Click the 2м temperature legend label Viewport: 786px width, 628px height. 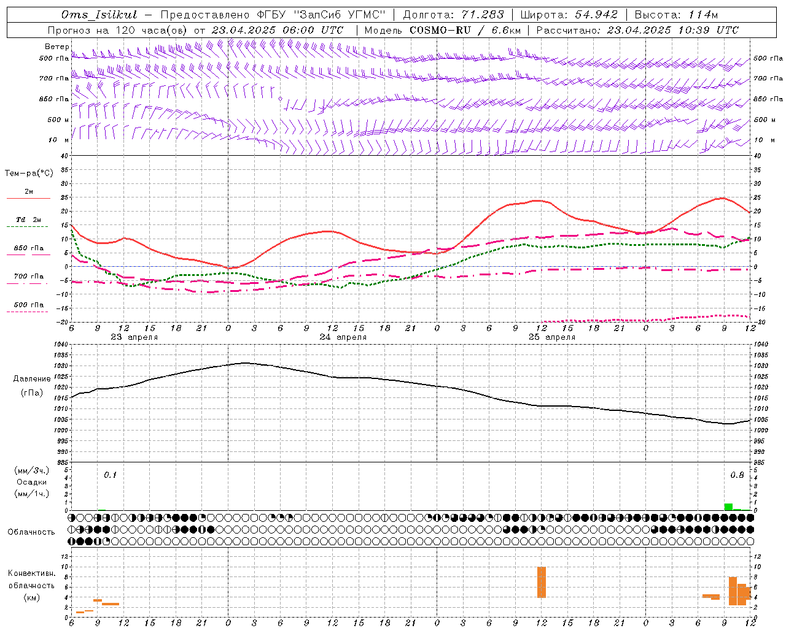click(29, 191)
